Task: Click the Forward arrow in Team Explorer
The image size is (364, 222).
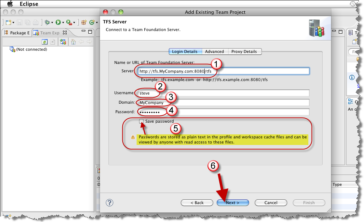Action: (x=89, y=42)
